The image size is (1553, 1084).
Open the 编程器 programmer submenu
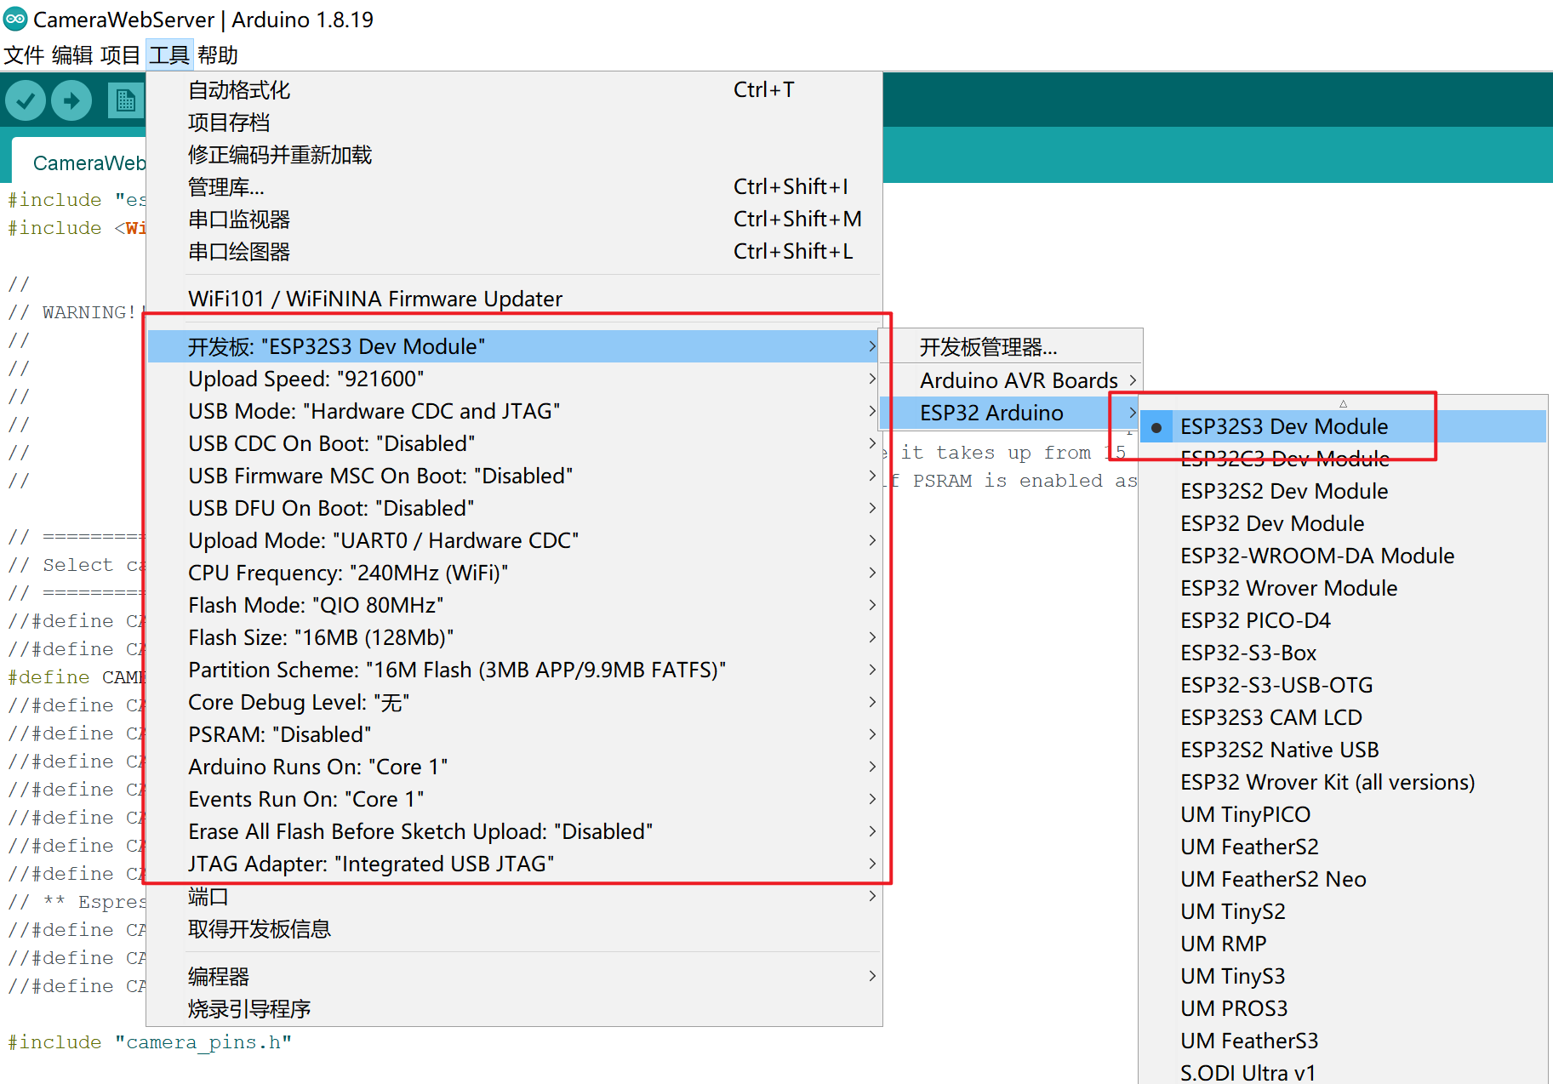(x=514, y=976)
